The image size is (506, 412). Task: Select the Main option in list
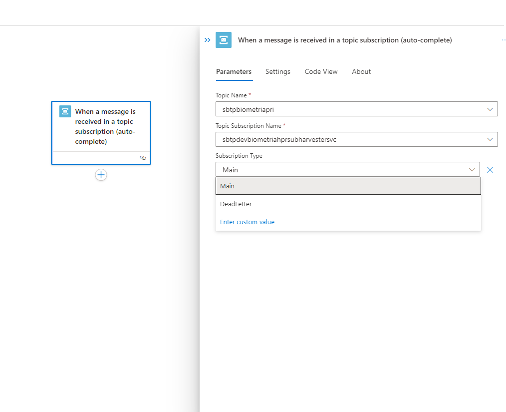point(348,186)
